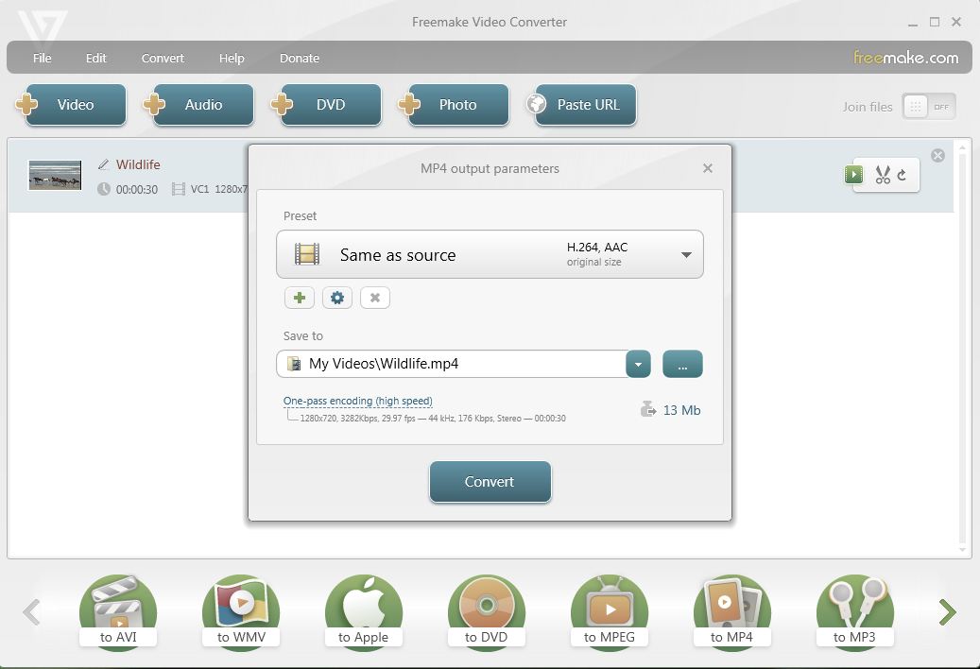Open the Save to destination dropdown
The width and height of the screenshot is (980, 669).
click(637, 363)
